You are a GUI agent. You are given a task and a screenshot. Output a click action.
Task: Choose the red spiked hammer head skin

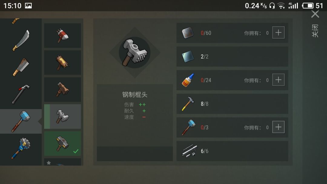(63, 35)
